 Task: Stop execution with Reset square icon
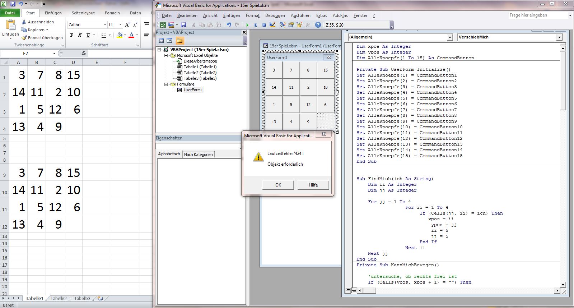264,25
